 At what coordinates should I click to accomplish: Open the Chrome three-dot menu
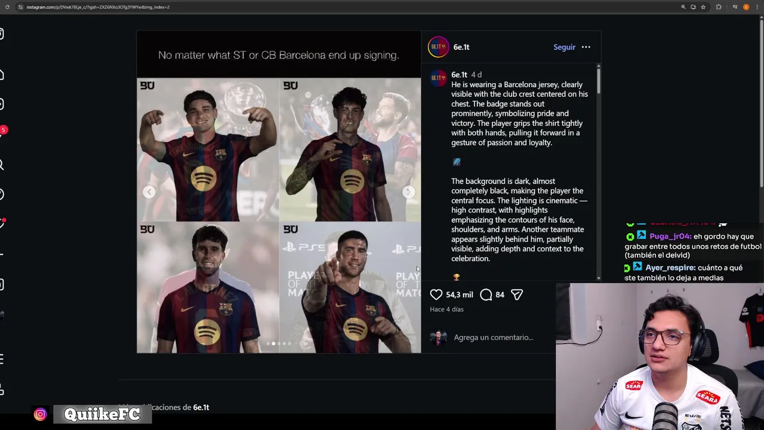pyautogui.click(x=757, y=7)
